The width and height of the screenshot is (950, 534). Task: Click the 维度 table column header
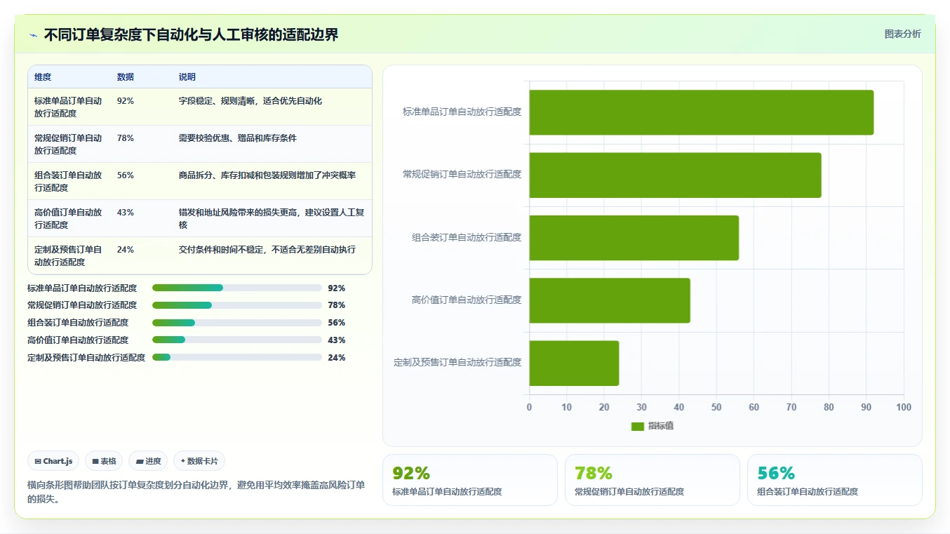click(43, 77)
